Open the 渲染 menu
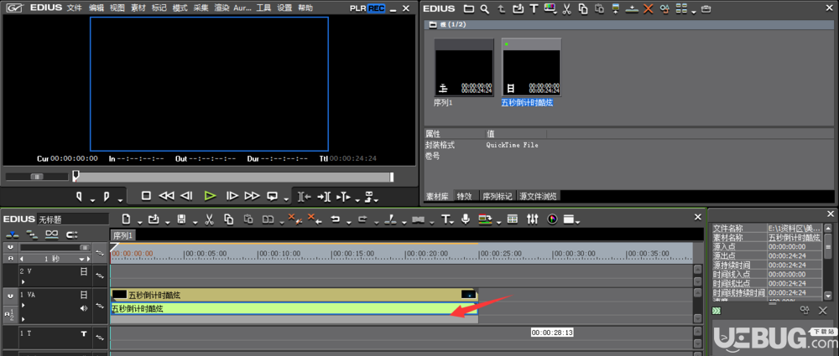This screenshot has height=356, width=839. click(222, 8)
